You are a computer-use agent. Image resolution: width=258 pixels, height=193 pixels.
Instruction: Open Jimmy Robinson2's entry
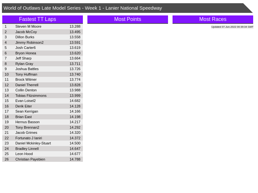(29, 42)
